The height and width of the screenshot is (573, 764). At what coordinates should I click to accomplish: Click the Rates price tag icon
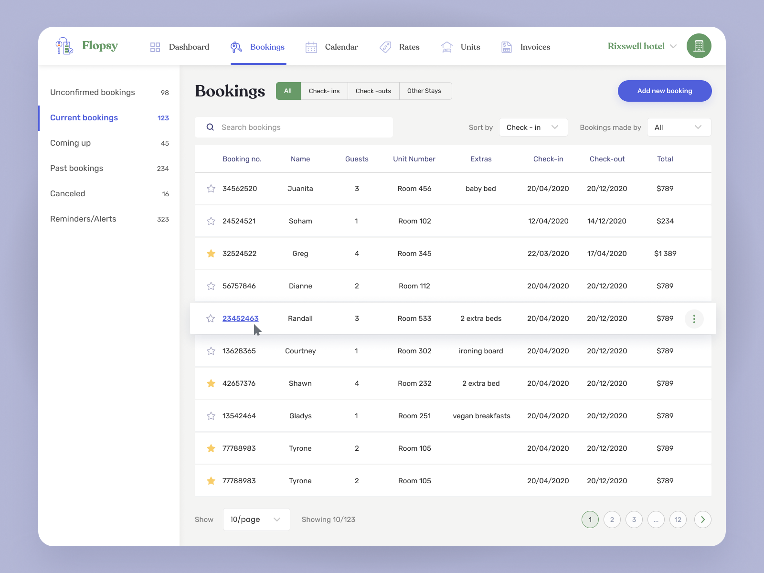385,47
